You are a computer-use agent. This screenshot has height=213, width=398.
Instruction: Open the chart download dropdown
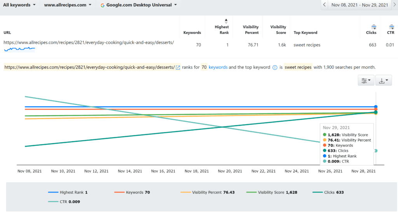[x=383, y=81]
